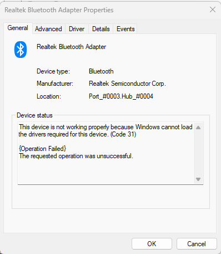
Task: Open the Advanced tab
Action: coord(48,29)
